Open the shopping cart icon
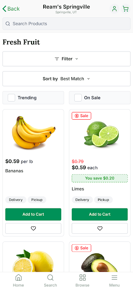This screenshot has width=133, height=290. click(x=126, y=9)
